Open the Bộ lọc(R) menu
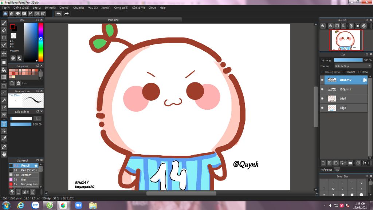This screenshot has width=373, height=210. click(50, 8)
